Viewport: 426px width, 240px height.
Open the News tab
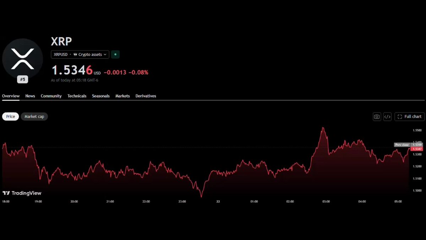30,96
